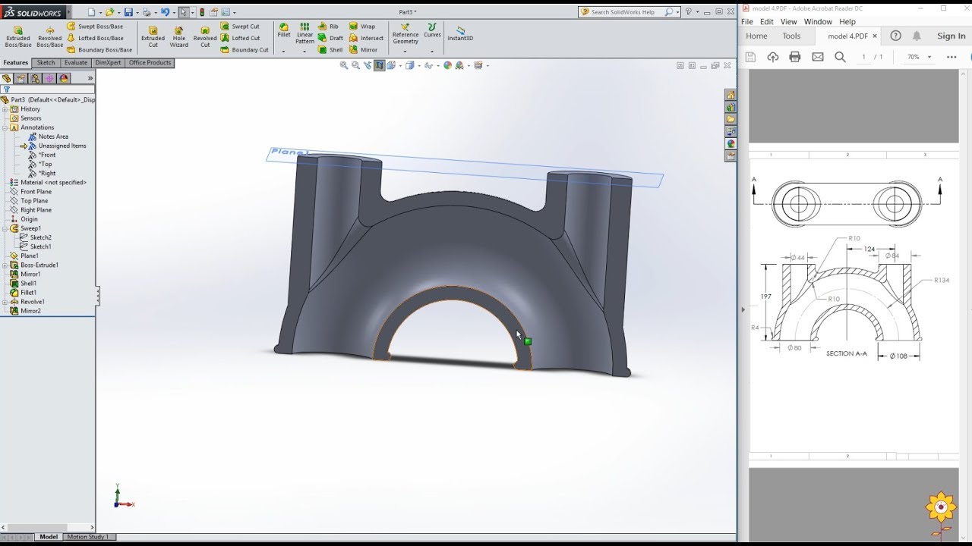The image size is (972, 546).
Task: Click the Save icon in SolidWorks toolbar
Action: 128,12
